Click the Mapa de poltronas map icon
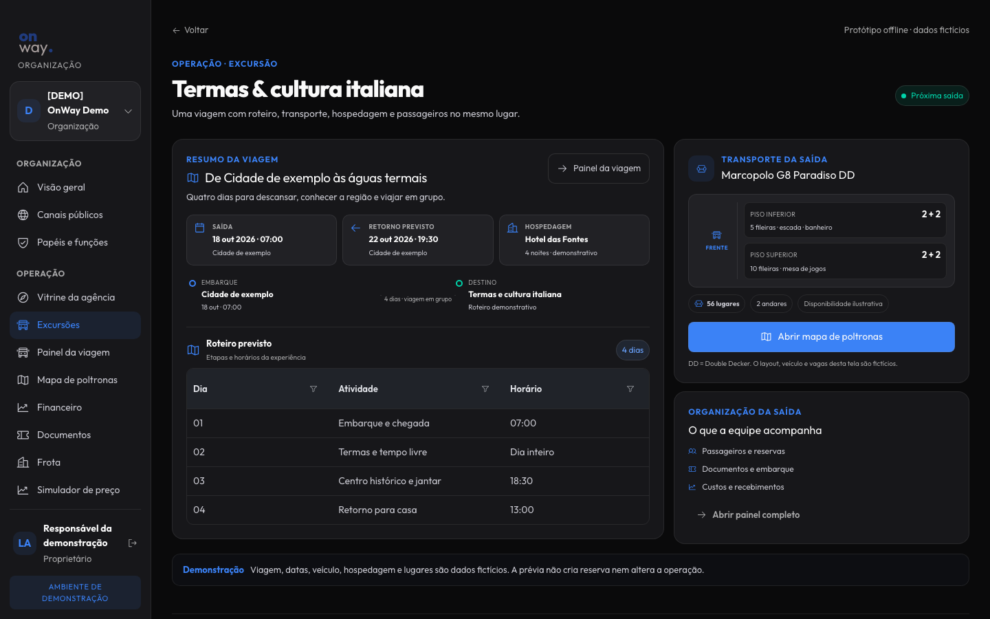Viewport: 990px width, 619px height. pos(23,380)
